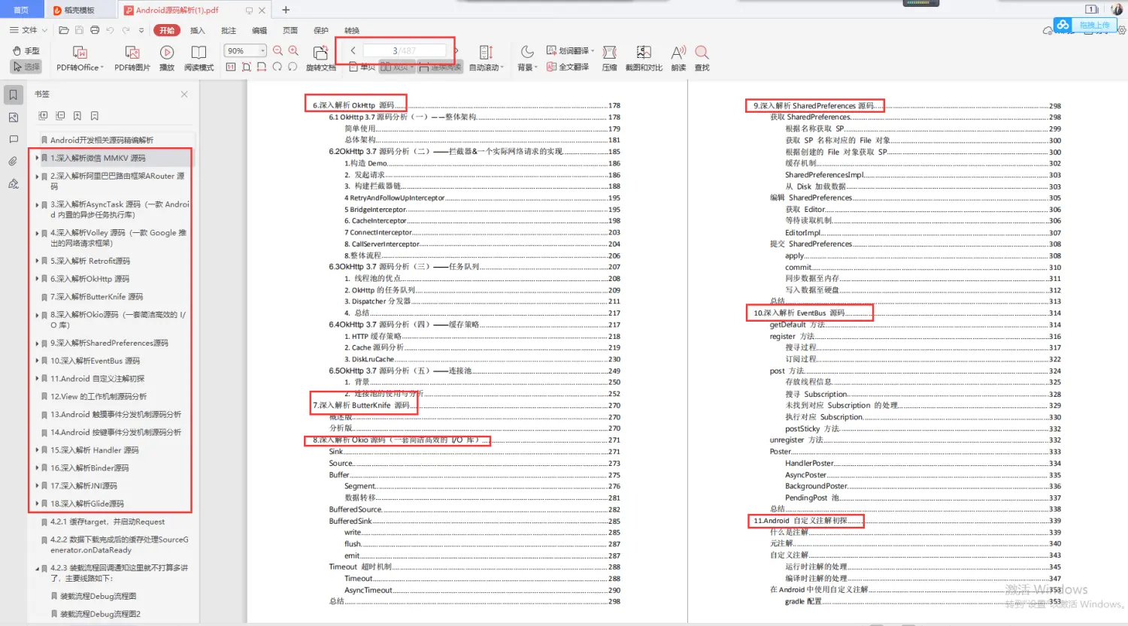Switch to the 页面 ribbon tab

[x=290, y=30]
